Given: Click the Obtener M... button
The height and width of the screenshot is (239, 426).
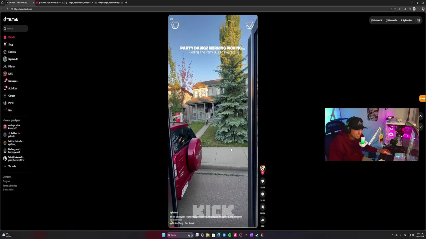Looking at the screenshot, I should point(377,20).
